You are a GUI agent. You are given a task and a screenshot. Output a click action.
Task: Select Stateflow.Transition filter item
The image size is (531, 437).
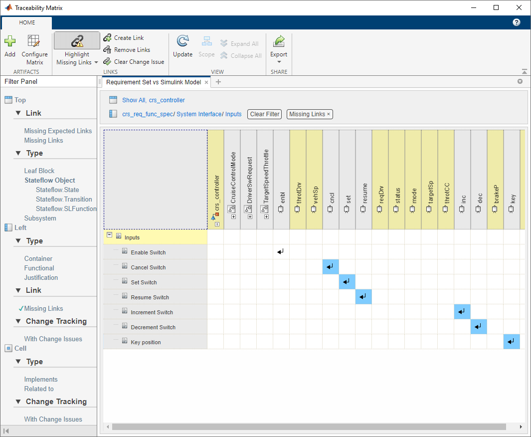coord(64,200)
